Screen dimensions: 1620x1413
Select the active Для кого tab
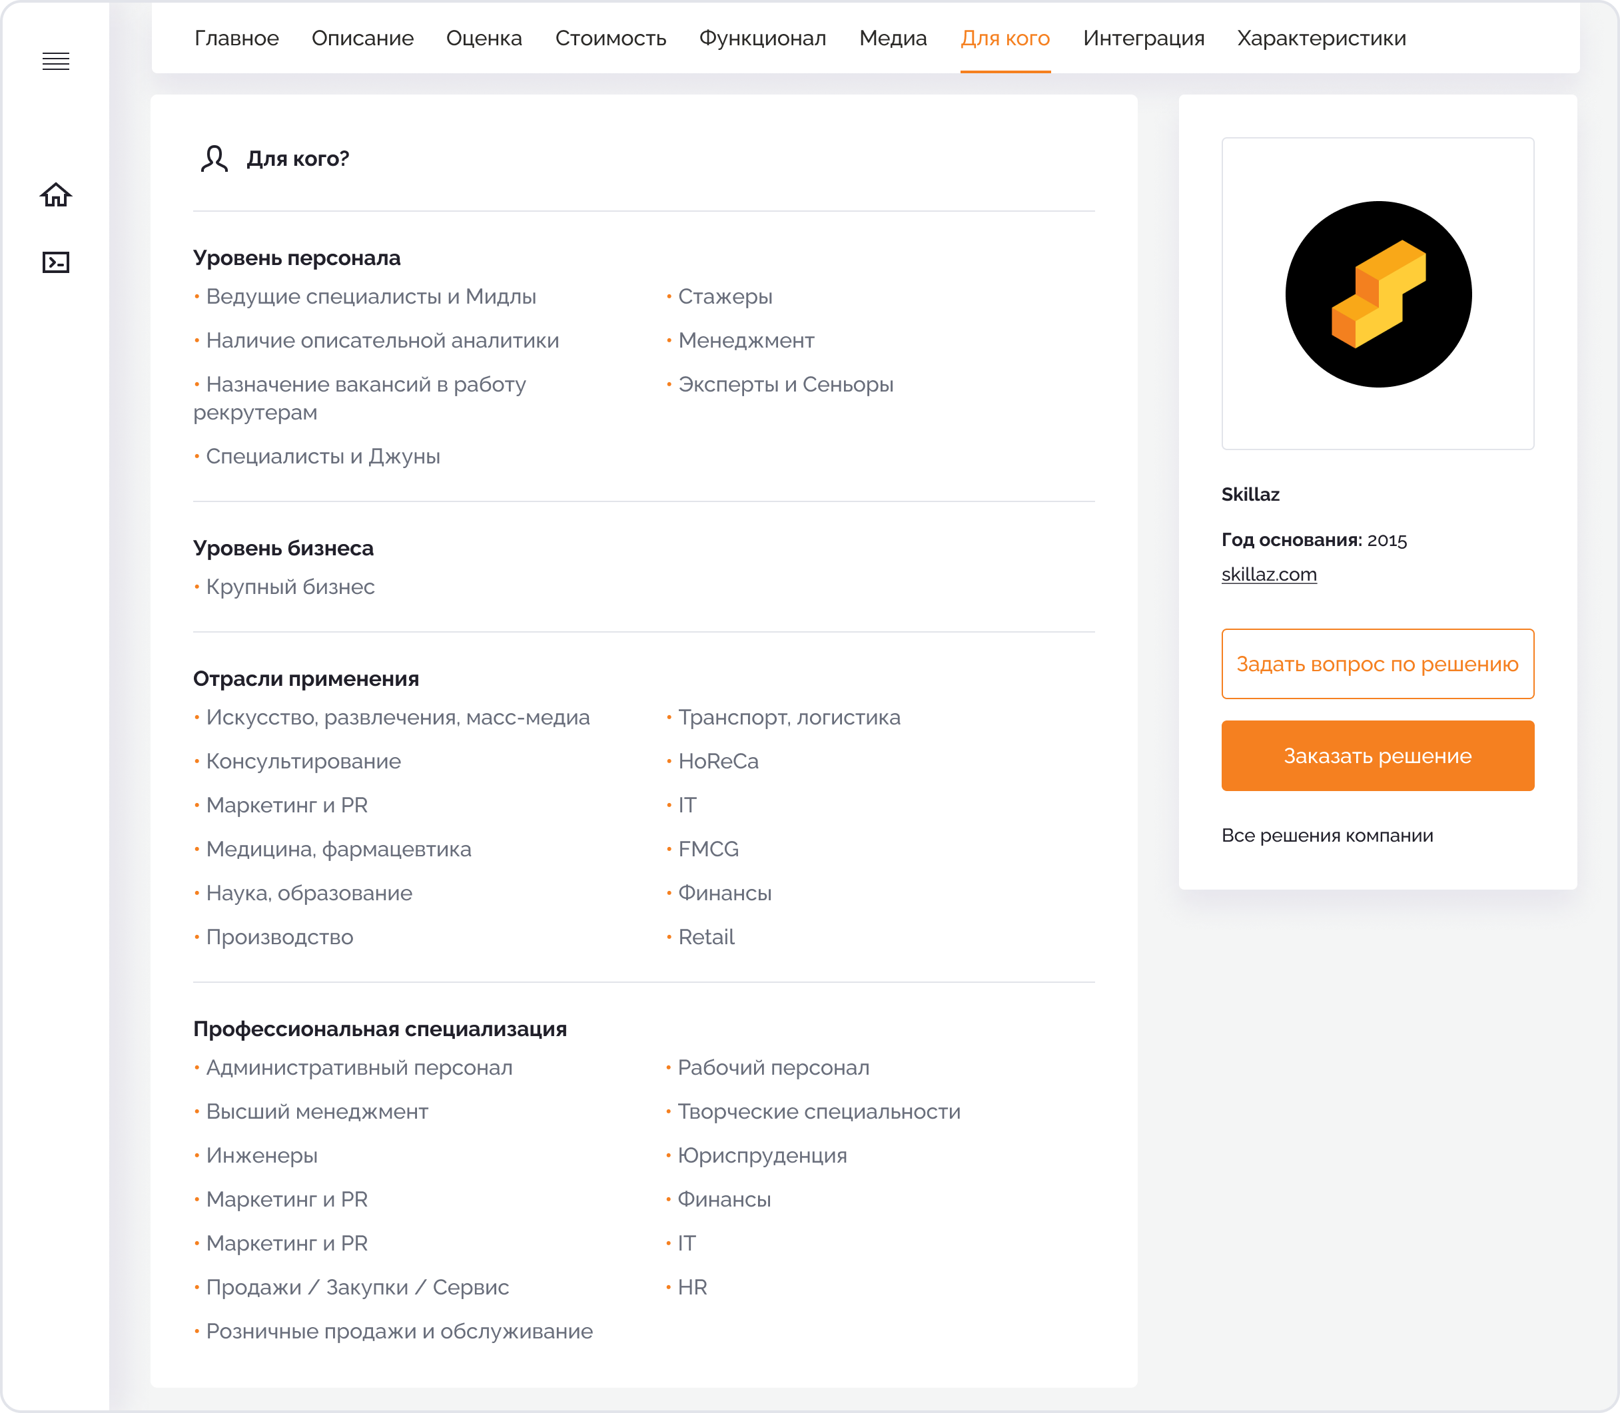pos(1005,38)
